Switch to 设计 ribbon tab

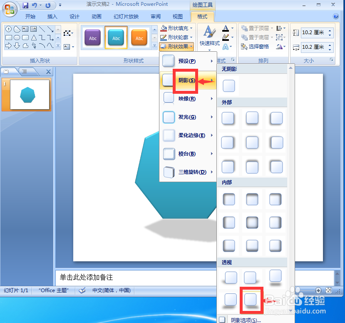click(x=74, y=17)
